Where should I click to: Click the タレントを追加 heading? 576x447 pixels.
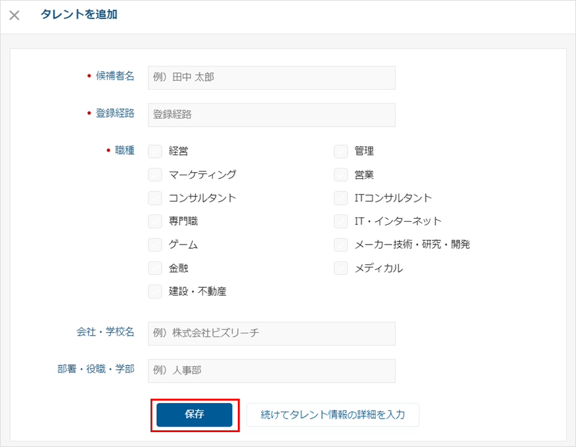coord(79,14)
